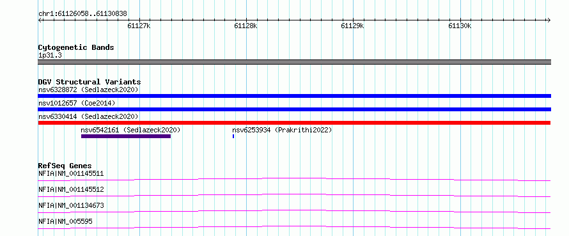Click the gray 1p31.3 cytogenetic band bar
569x236 pixels.
[294, 62]
